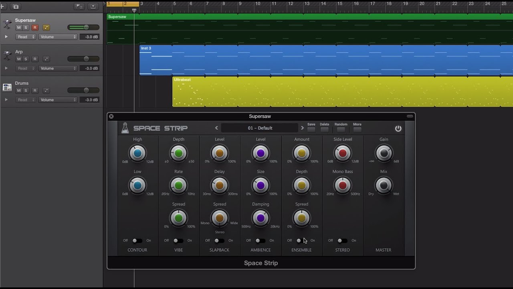513x289 pixels.
Task: Click the Slapback Delay knob
Action: pos(220,185)
